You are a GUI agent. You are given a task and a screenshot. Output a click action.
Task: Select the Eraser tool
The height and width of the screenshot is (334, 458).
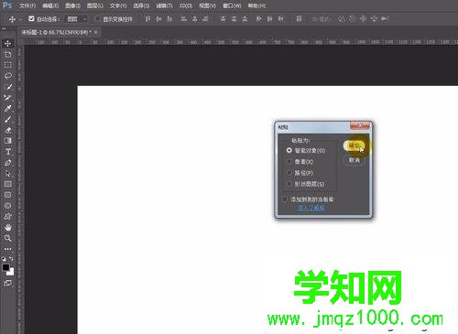tap(7, 130)
